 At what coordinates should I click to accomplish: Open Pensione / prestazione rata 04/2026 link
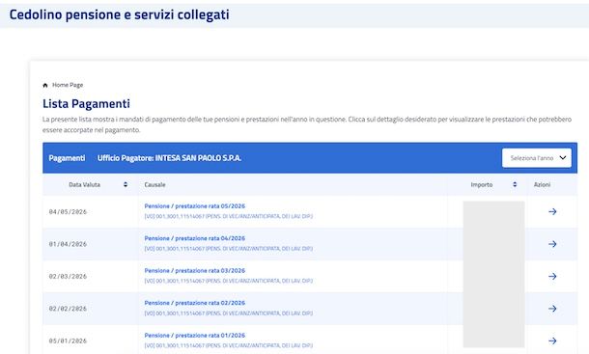click(195, 238)
